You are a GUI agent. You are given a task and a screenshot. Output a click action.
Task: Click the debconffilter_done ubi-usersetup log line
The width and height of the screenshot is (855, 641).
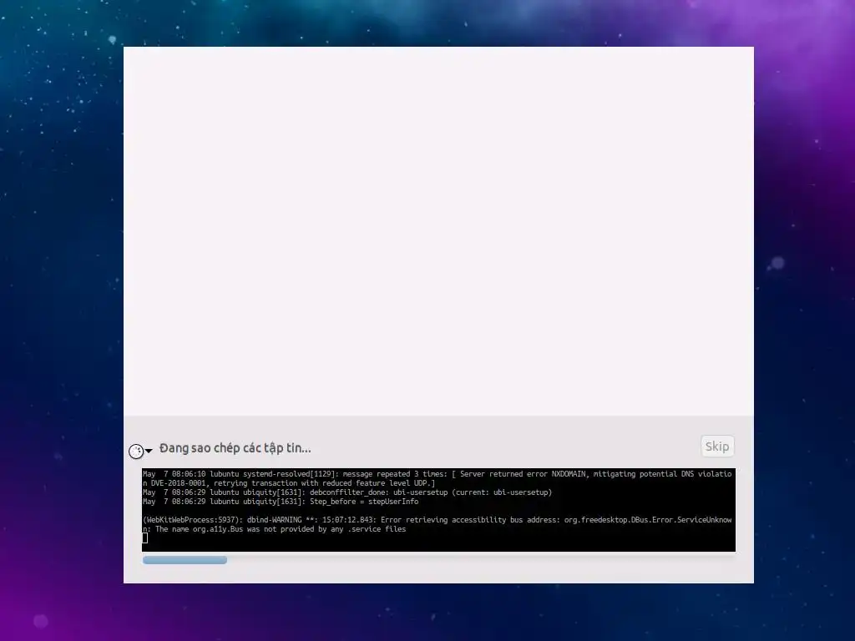347,492
